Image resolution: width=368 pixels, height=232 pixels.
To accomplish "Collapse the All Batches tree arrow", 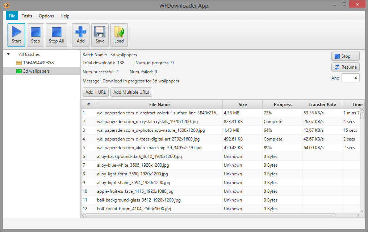I will click(x=8, y=54).
